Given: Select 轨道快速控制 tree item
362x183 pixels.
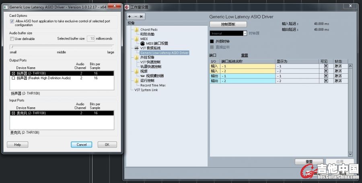Looking at the screenshot, I should (x=151, y=66).
